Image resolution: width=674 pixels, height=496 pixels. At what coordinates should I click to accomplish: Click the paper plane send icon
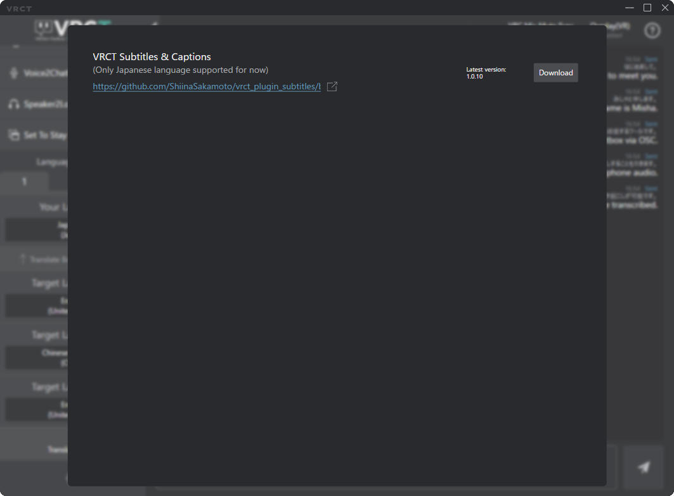pyautogui.click(x=644, y=467)
